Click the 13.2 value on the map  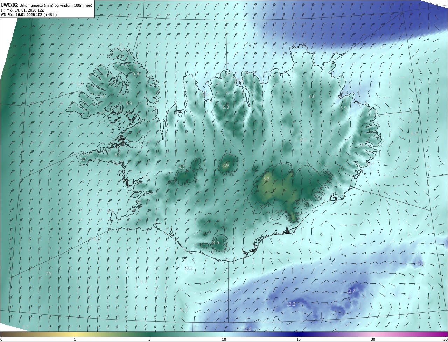click(x=291, y=304)
